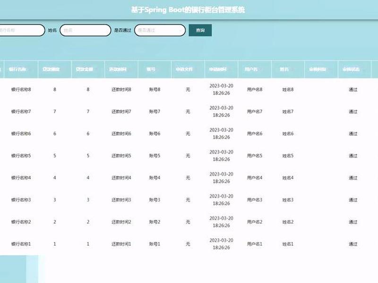Click 通过 status in the 银行名称4 row

pos(353,178)
